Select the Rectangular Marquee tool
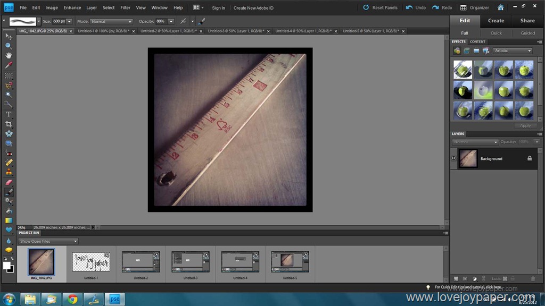Screen dimensions: 545x306 pos(9,75)
